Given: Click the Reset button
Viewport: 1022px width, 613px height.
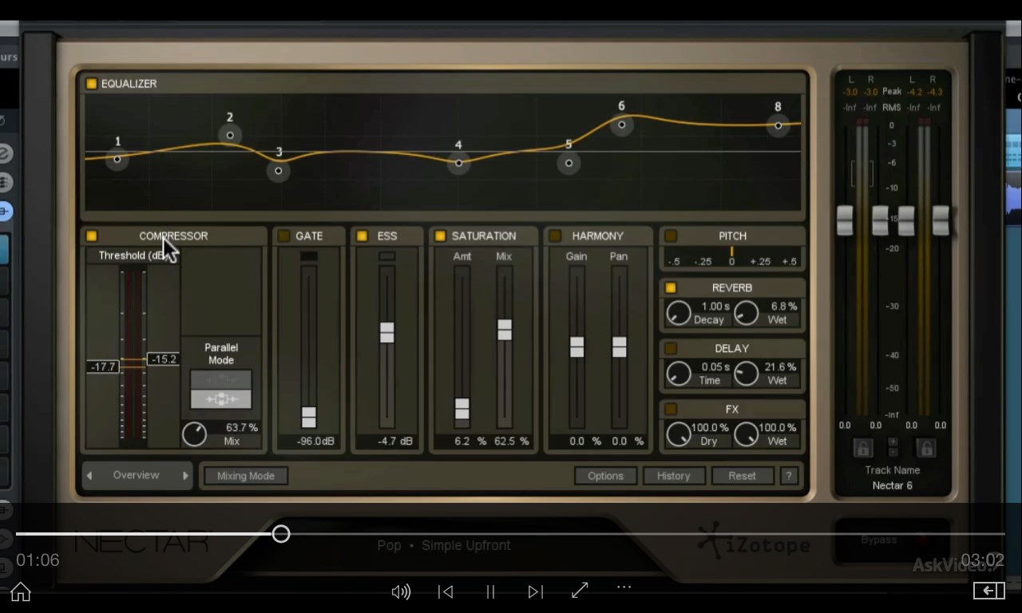Looking at the screenshot, I should (x=742, y=476).
